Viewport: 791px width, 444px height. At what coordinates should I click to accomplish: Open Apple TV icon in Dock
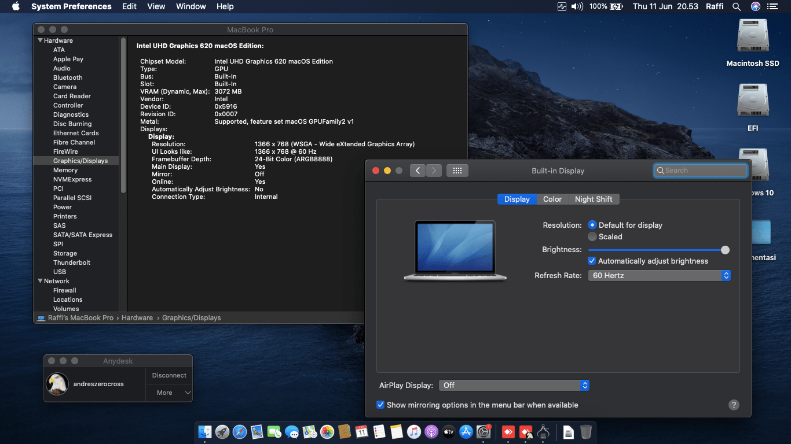click(448, 431)
